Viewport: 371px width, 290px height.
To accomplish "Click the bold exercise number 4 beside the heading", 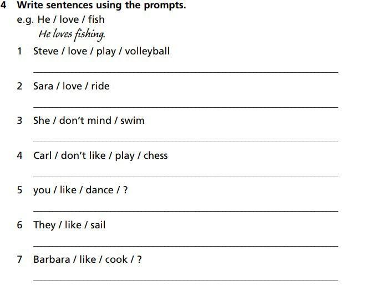I will pyautogui.click(x=4, y=6).
